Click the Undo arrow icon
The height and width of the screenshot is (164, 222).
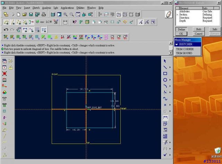coord(6,29)
